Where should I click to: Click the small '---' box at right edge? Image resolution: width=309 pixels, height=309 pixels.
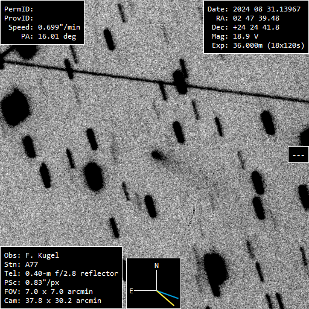[298, 154]
